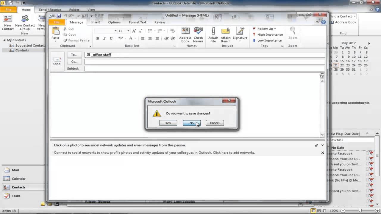Switch to the cards-only view button in the status bar
Viewport: 381px width, 214px height.
pos(319,211)
